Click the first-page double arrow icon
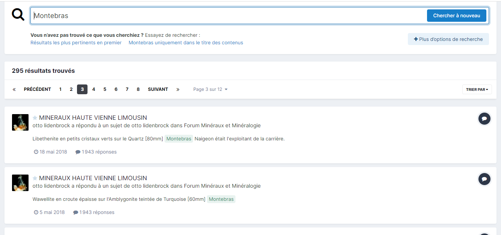The width and height of the screenshot is (501, 235). (14, 89)
